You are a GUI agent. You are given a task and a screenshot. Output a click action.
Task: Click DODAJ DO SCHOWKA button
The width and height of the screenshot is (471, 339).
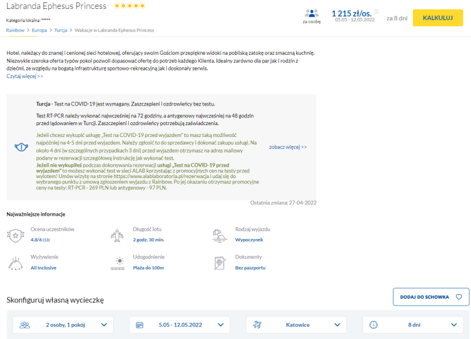[431, 297]
